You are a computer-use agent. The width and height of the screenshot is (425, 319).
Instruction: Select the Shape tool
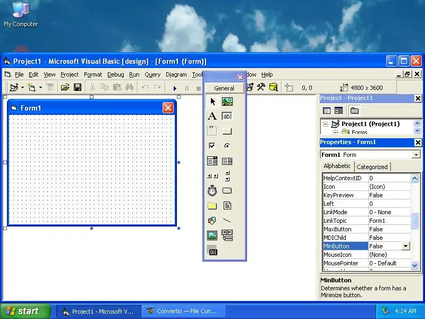tap(212, 221)
